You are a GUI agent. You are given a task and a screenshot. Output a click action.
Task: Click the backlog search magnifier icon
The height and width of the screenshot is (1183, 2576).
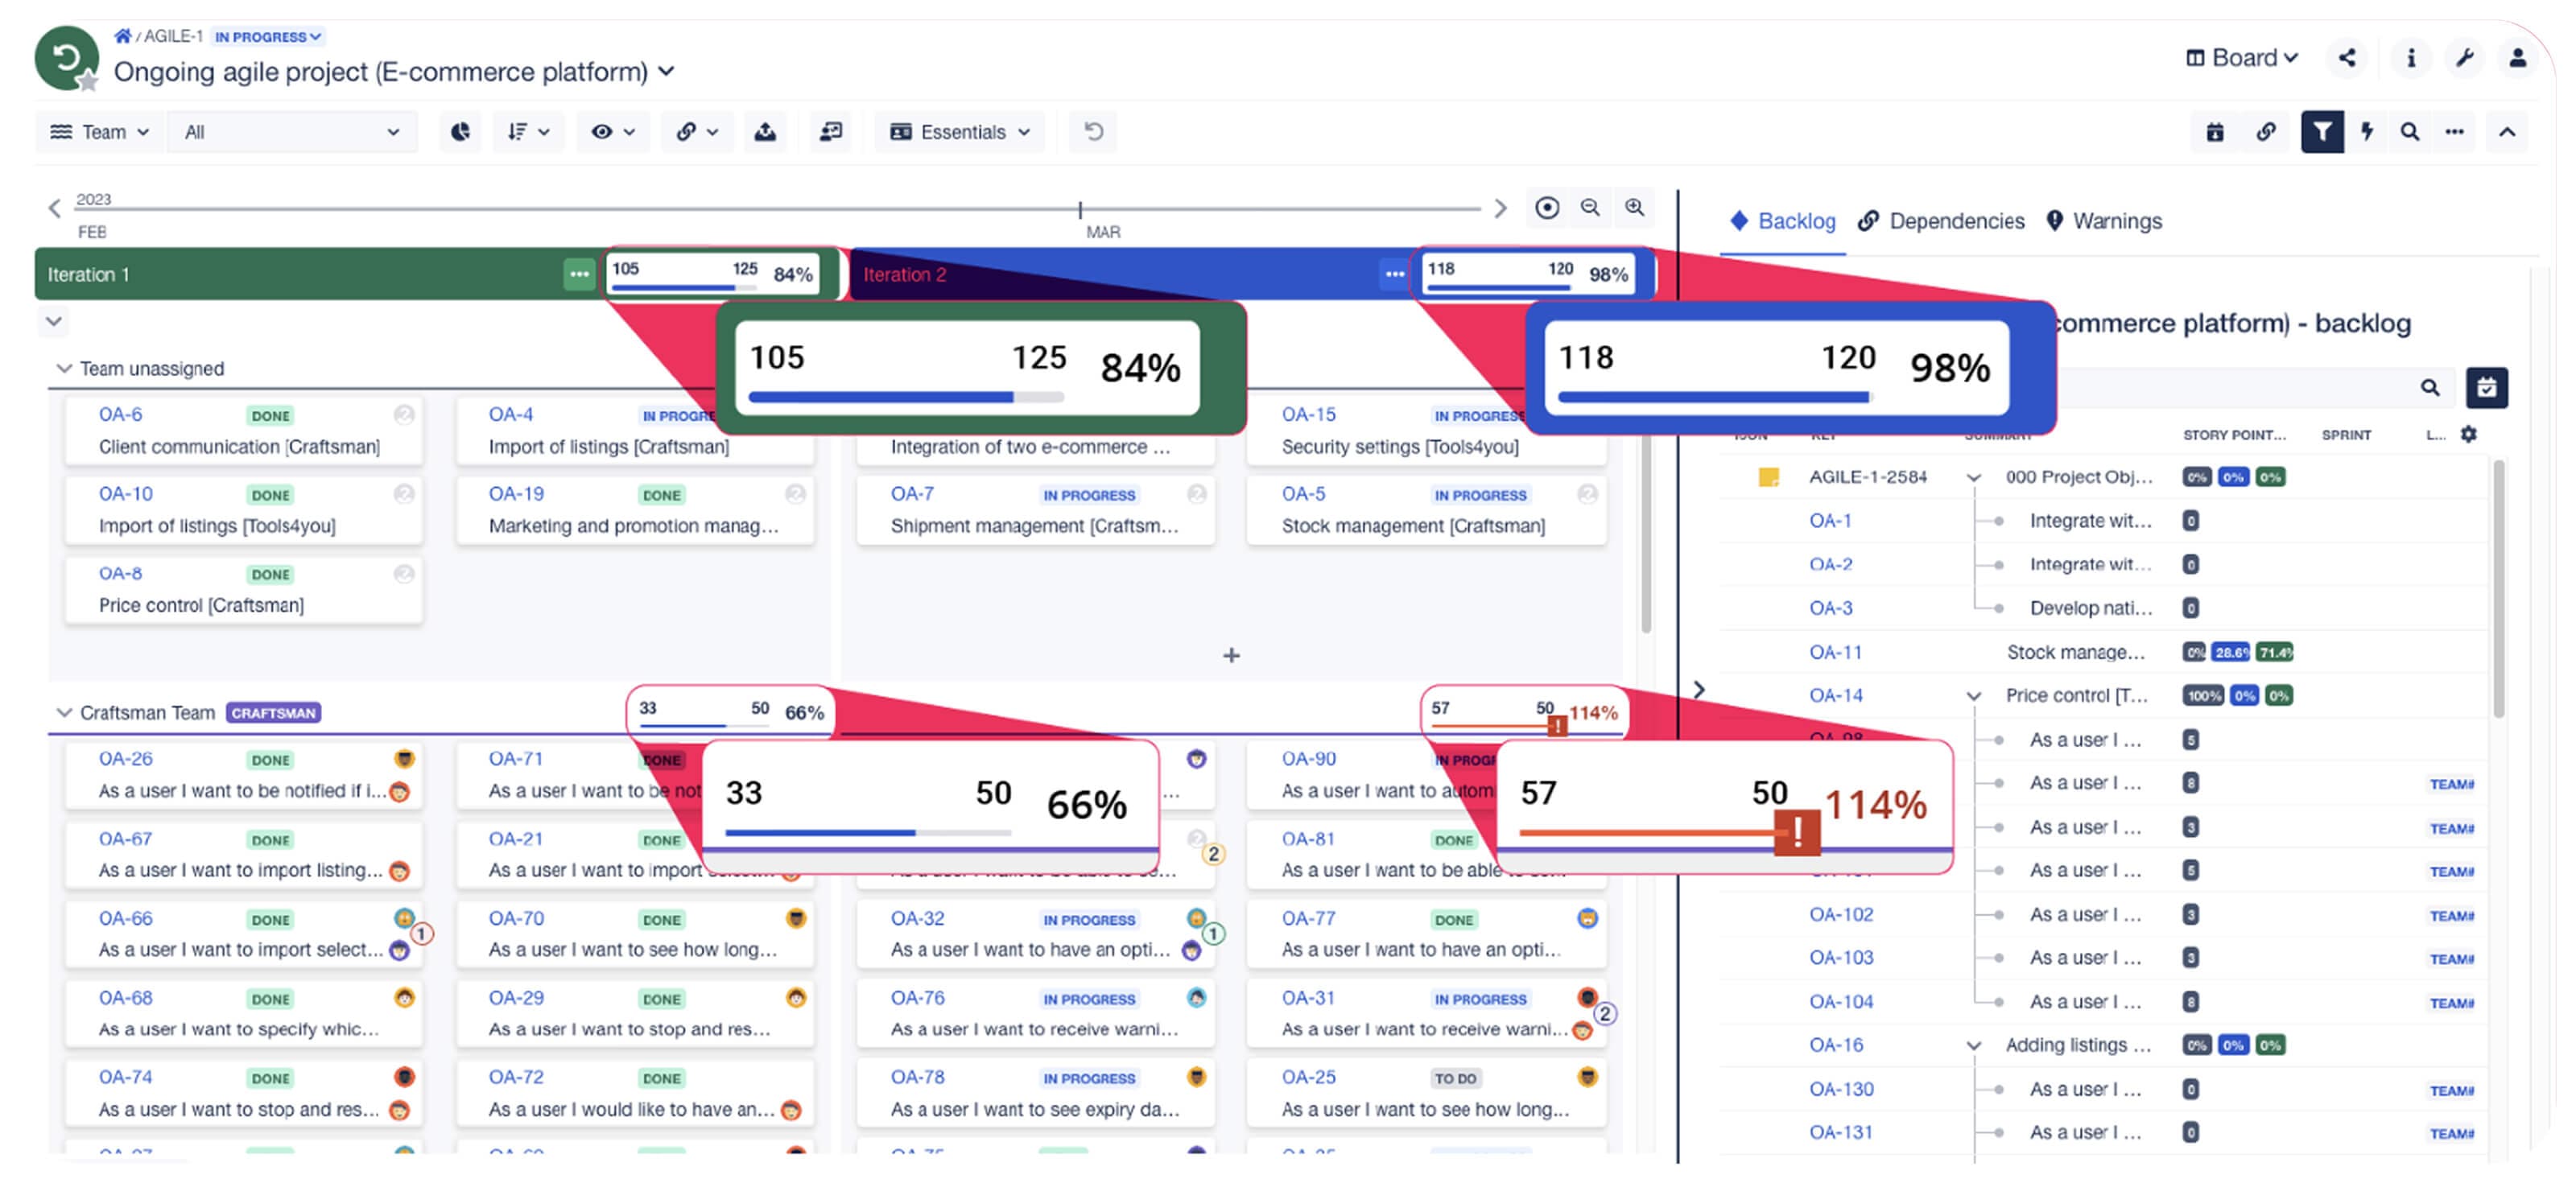[x=2430, y=388]
